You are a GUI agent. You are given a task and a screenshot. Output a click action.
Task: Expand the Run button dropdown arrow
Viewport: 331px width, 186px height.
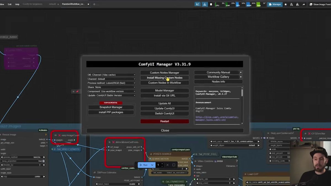152,165
